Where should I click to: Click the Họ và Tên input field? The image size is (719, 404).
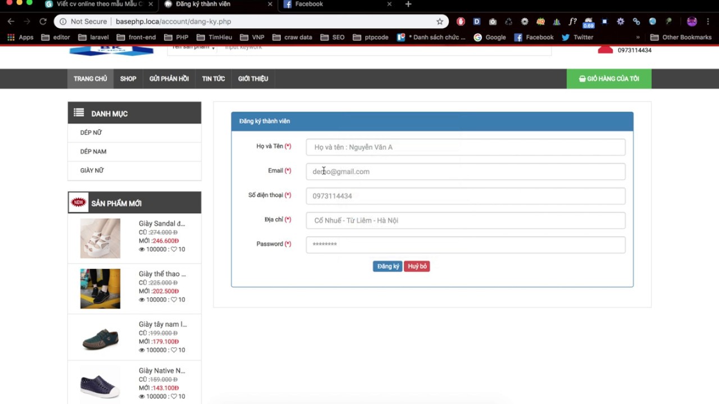pyautogui.click(x=466, y=147)
